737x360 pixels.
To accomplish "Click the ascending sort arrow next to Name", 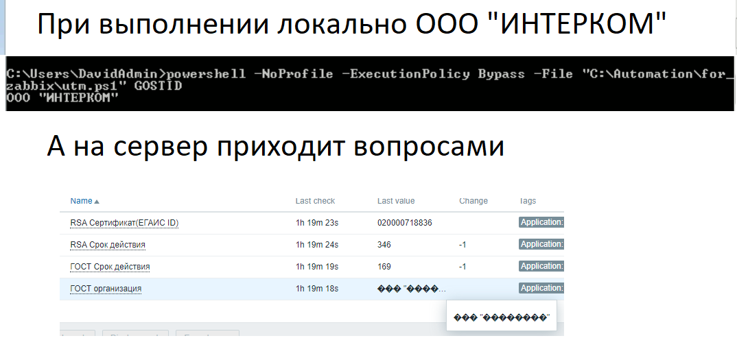I will tap(97, 202).
